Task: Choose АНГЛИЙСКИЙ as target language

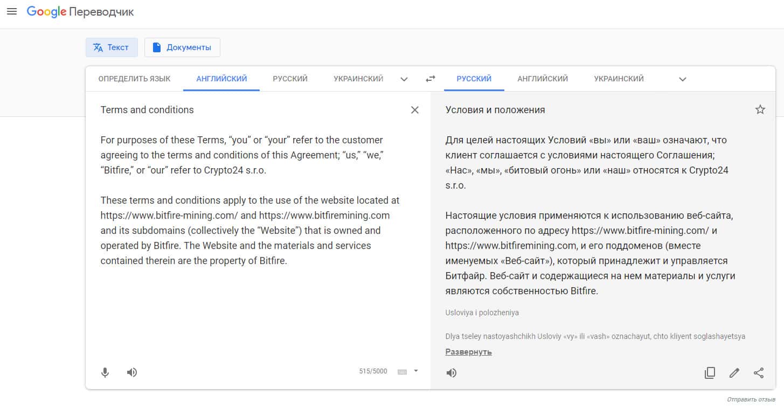Action: (543, 79)
